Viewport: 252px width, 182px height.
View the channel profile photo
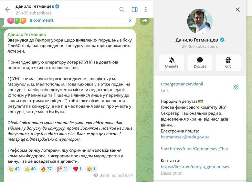(200, 21)
